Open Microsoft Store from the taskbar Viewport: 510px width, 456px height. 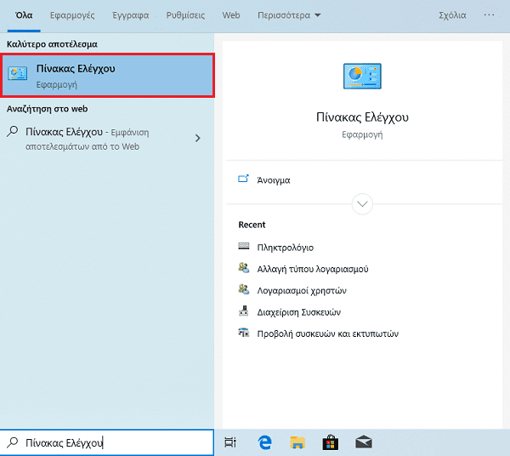pyautogui.click(x=331, y=442)
